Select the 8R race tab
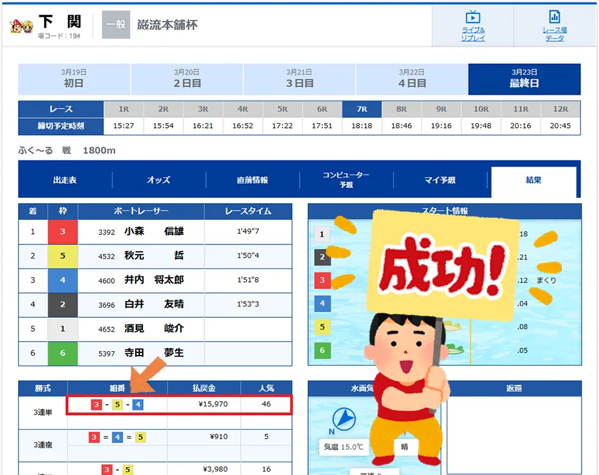This screenshot has height=475, width=599. (401, 109)
